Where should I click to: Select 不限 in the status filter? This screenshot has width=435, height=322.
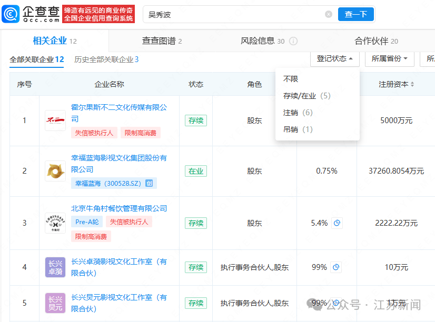(x=291, y=78)
